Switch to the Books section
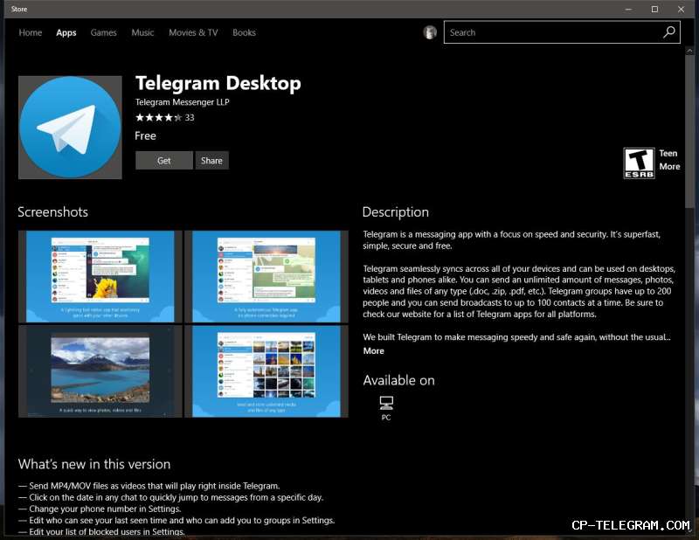699x540 pixels. [244, 32]
